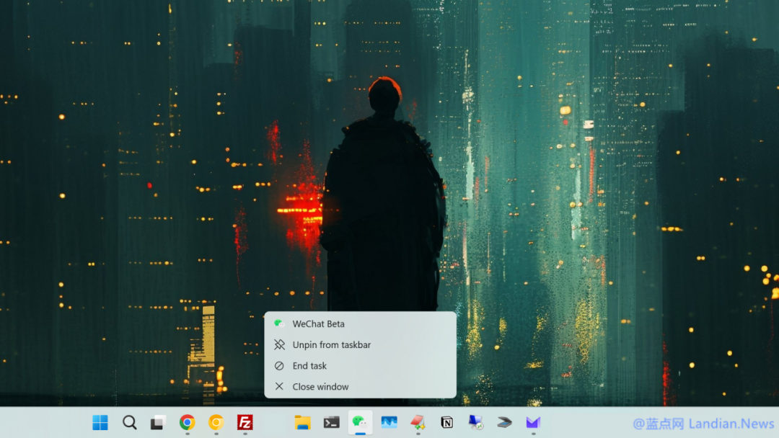Open Task View from the taskbar
The image size is (779, 438).
[158, 423]
